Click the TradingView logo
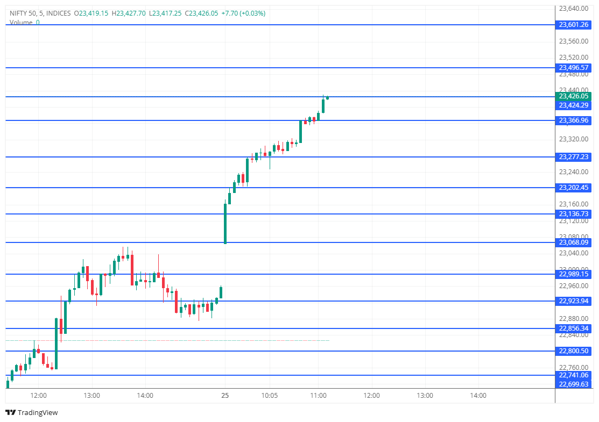This screenshot has width=599, height=422. (x=32, y=413)
